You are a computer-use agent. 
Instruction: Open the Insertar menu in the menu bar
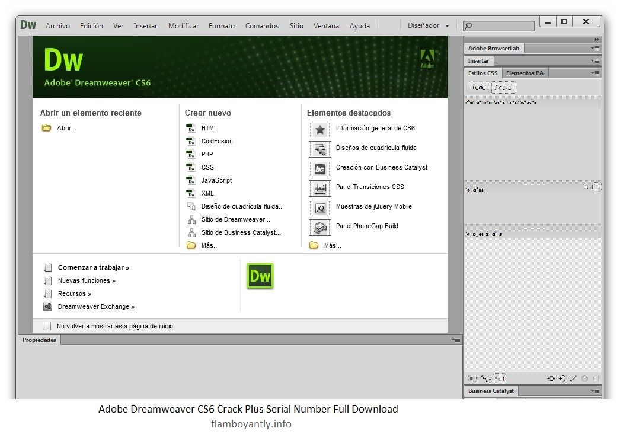145,25
